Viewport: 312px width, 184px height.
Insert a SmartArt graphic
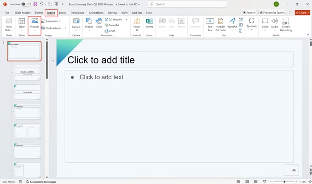coord(112,25)
